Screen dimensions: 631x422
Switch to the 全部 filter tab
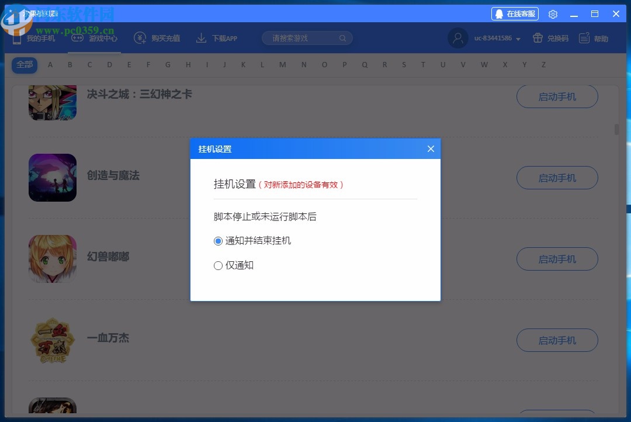[x=24, y=65]
